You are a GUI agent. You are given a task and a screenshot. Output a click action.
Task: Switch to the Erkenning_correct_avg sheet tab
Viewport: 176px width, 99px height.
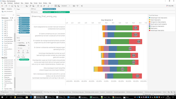65,92
